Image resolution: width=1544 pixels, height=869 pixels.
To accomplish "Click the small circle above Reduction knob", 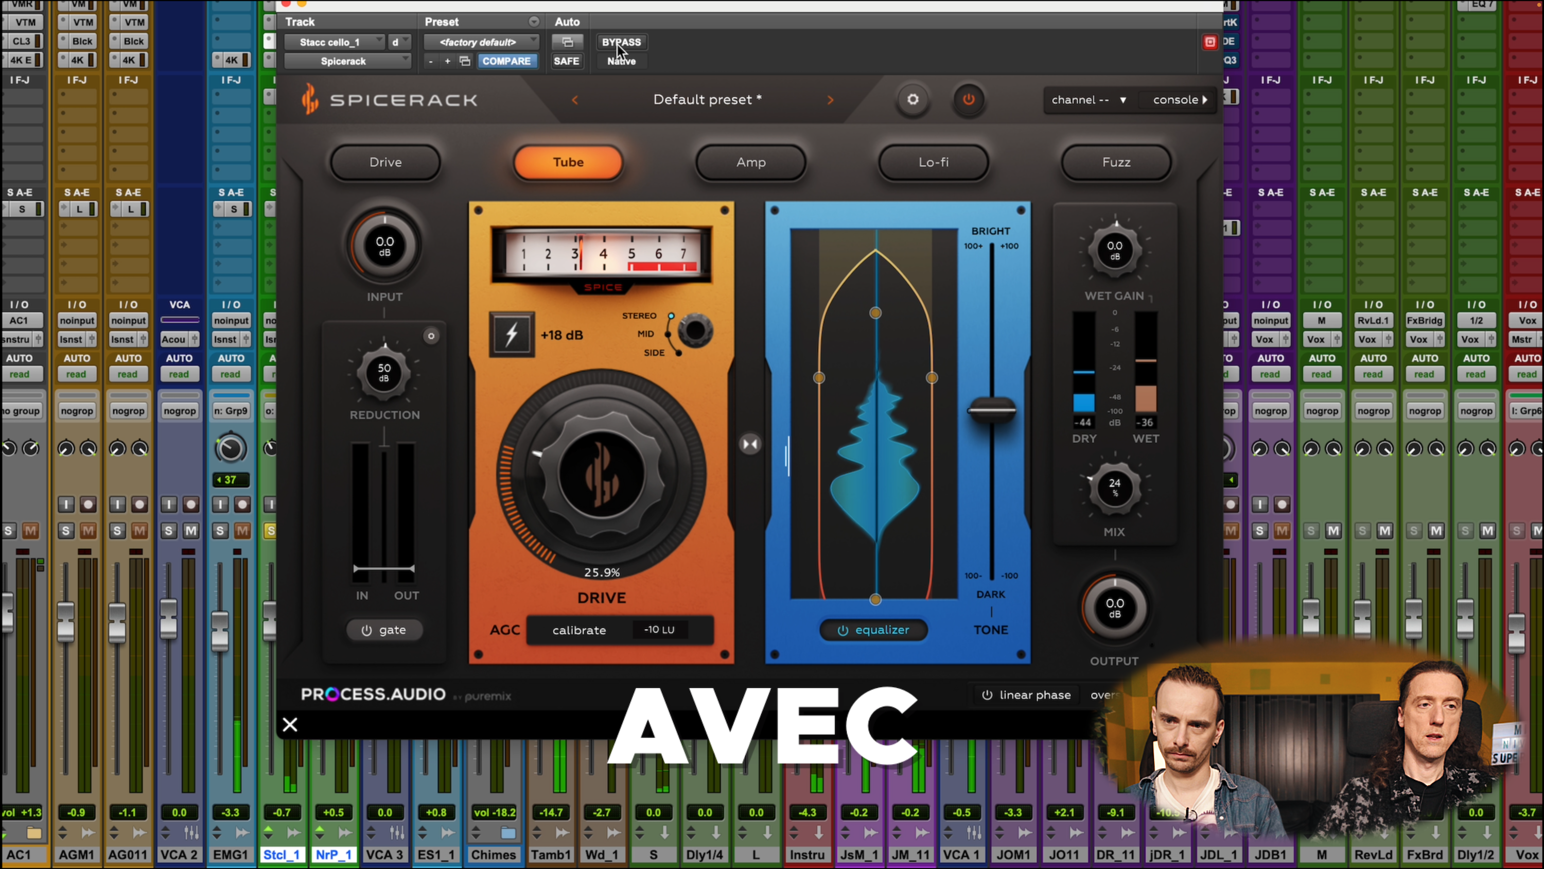I will (x=430, y=336).
